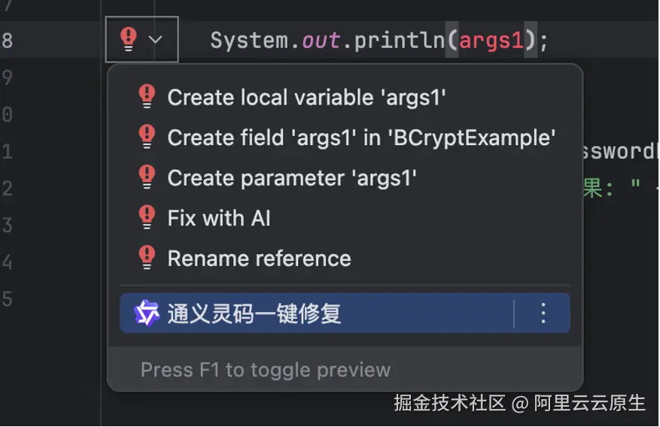660x427 pixels.
Task: Choose the "Fix with AI" option
Action: (x=219, y=219)
